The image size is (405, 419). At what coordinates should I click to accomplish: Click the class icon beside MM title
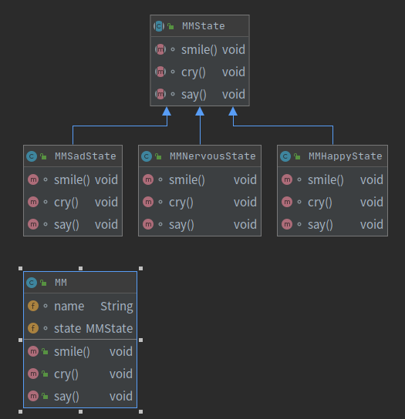click(32, 283)
